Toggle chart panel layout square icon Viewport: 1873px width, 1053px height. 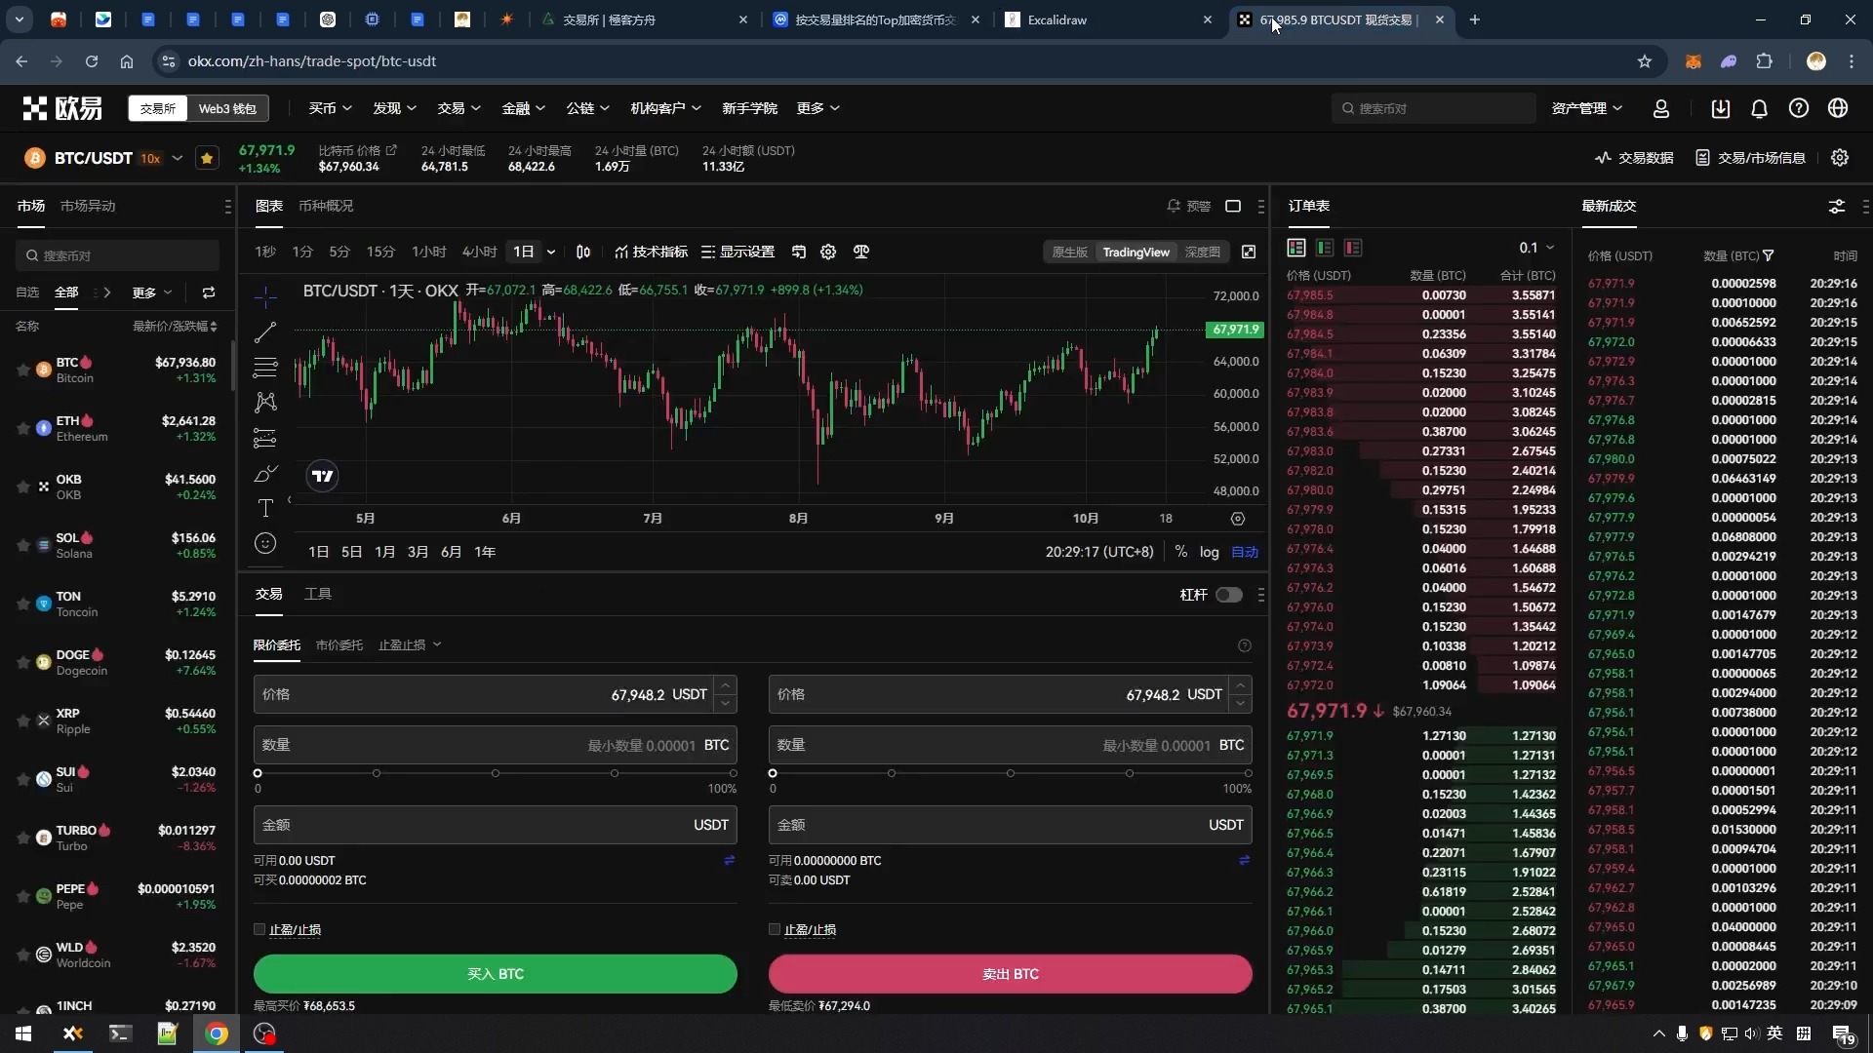[x=1233, y=206]
